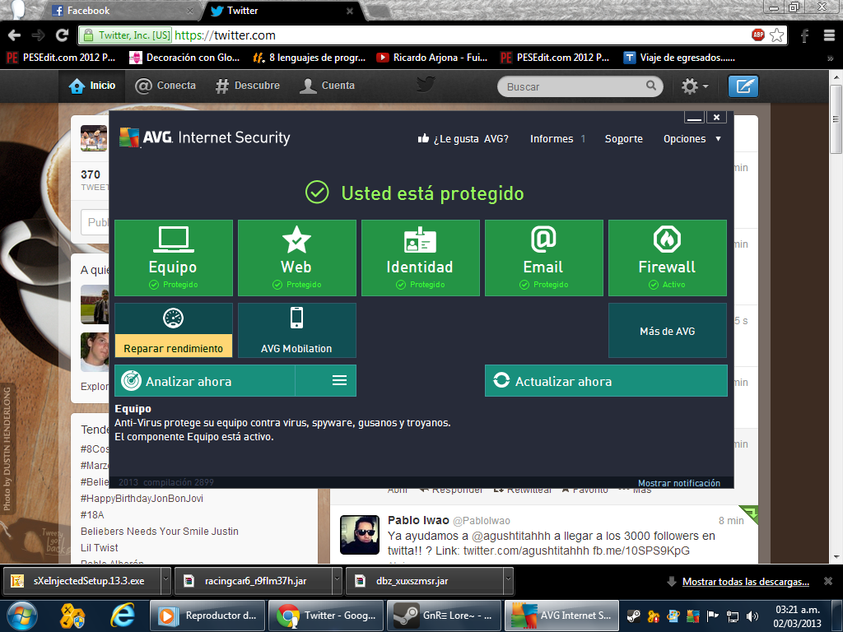Open the Decoración con Glo... bookmark
843x632 pixels.
(x=184, y=58)
